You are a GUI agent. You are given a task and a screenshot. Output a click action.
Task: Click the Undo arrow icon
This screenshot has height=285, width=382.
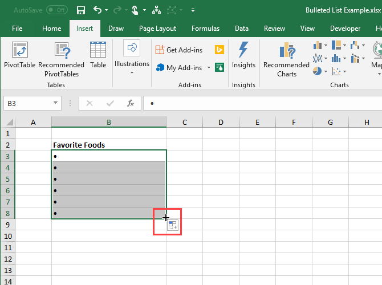pyautogui.click(x=97, y=10)
